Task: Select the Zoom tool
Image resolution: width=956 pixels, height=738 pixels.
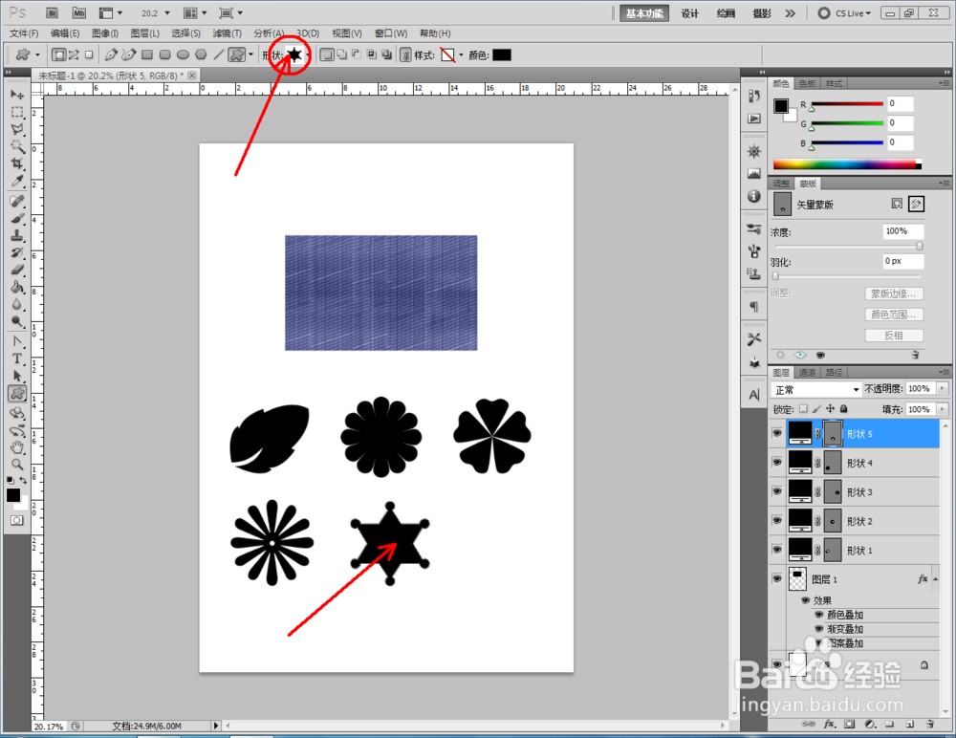Action: [17, 465]
